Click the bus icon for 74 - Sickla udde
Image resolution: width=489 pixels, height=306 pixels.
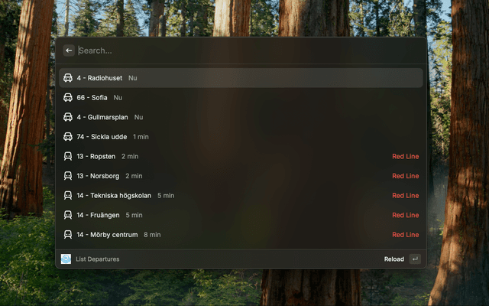tap(68, 137)
